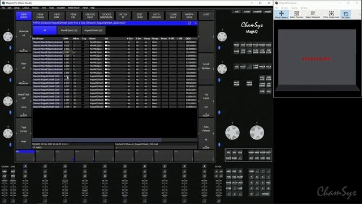Click the Scroll Window side button

click(206, 69)
